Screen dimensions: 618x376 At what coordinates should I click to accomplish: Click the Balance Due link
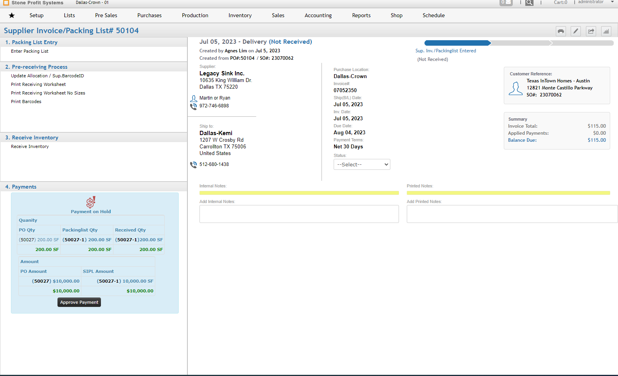click(x=522, y=140)
